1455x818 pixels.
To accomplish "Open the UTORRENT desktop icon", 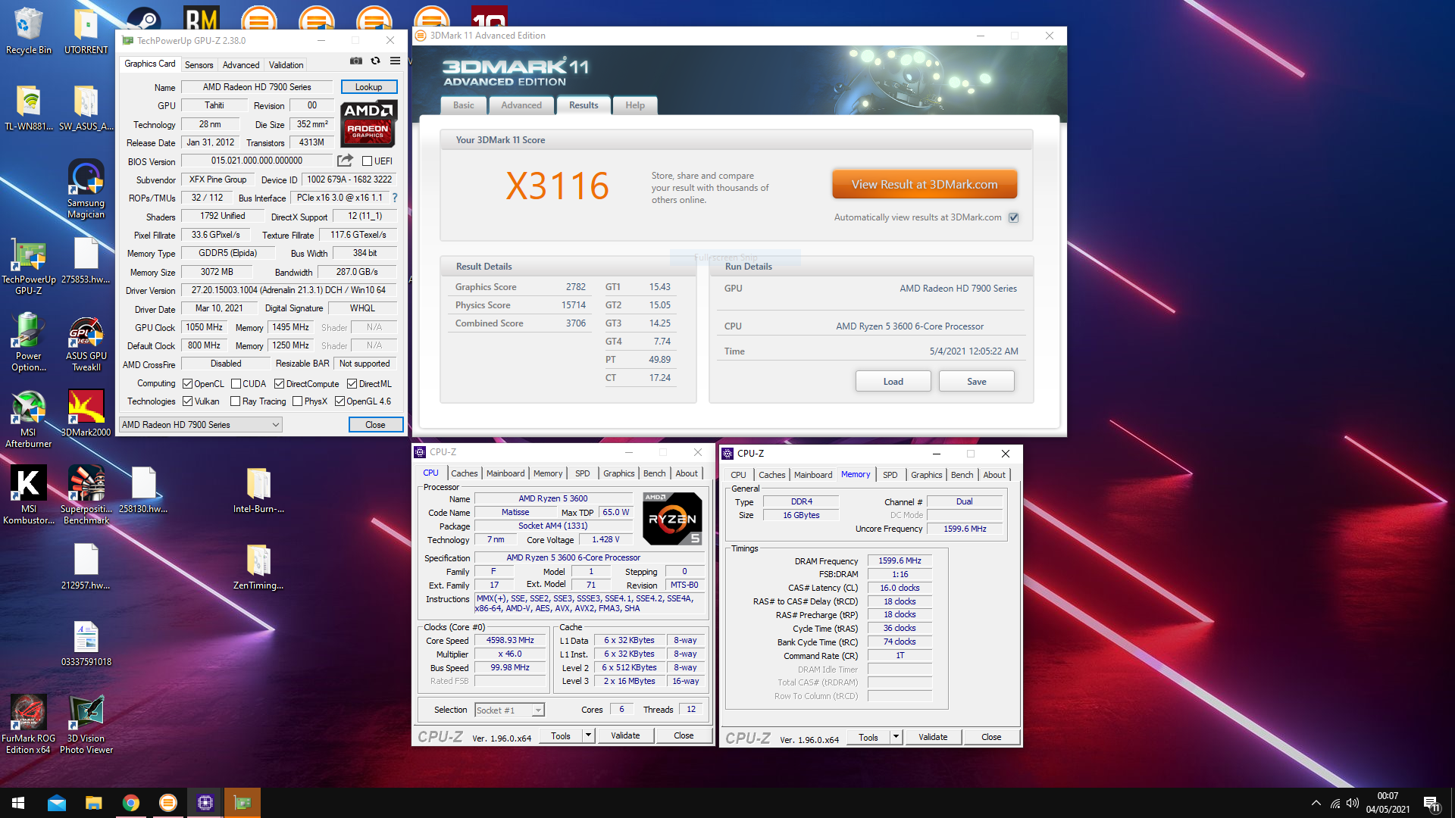I will click(x=86, y=30).
